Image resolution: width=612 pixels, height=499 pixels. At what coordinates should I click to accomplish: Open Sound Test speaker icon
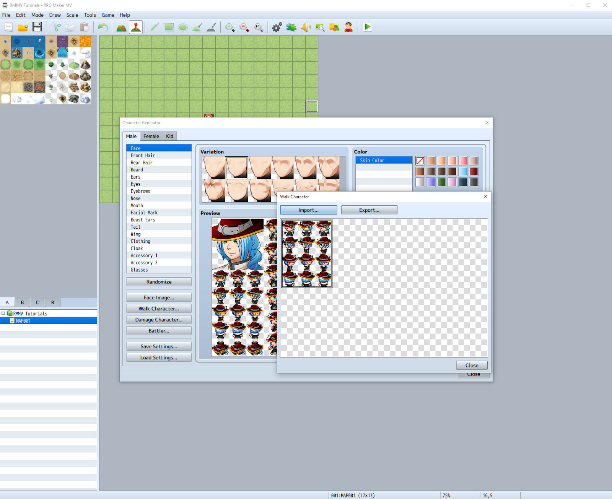coord(306,27)
